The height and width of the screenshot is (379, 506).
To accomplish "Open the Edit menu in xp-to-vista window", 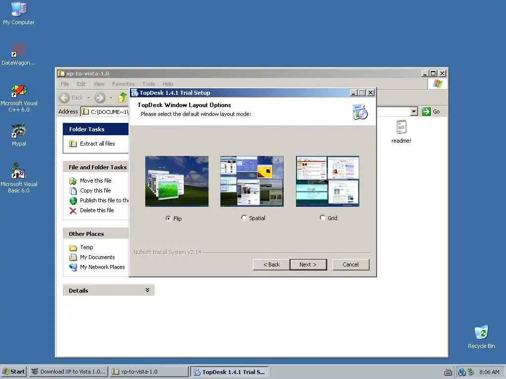I will 81,84.
